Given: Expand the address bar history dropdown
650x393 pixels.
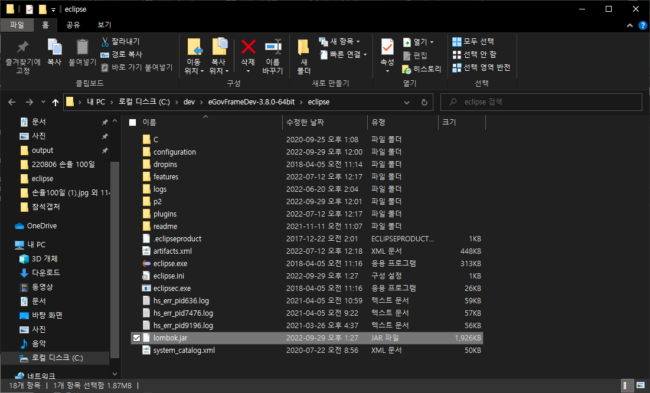Looking at the screenshot, I should [x=407, y=102].
